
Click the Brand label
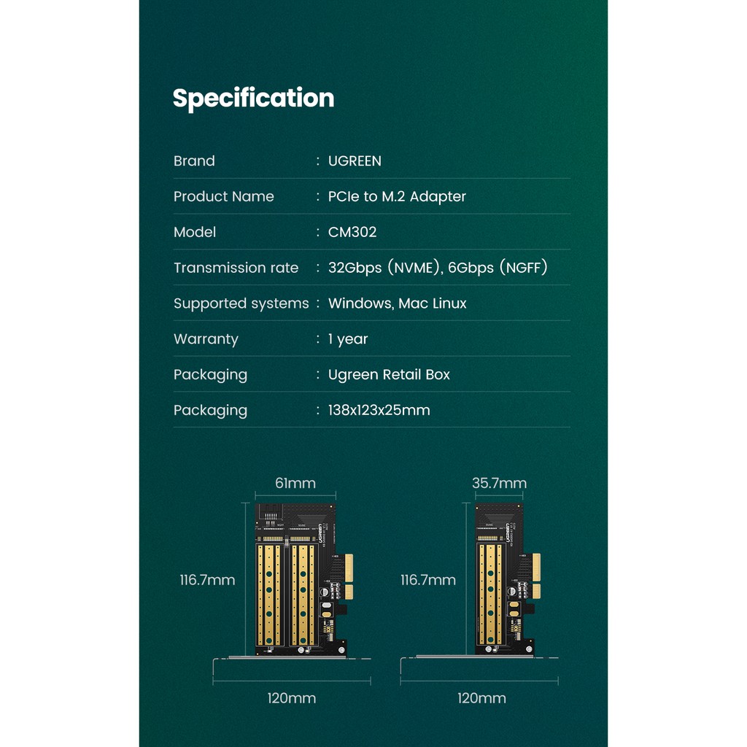(x=194, y=161)
